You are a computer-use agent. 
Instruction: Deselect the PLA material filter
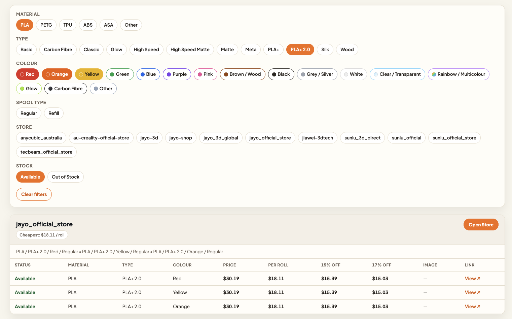(25, 25)
